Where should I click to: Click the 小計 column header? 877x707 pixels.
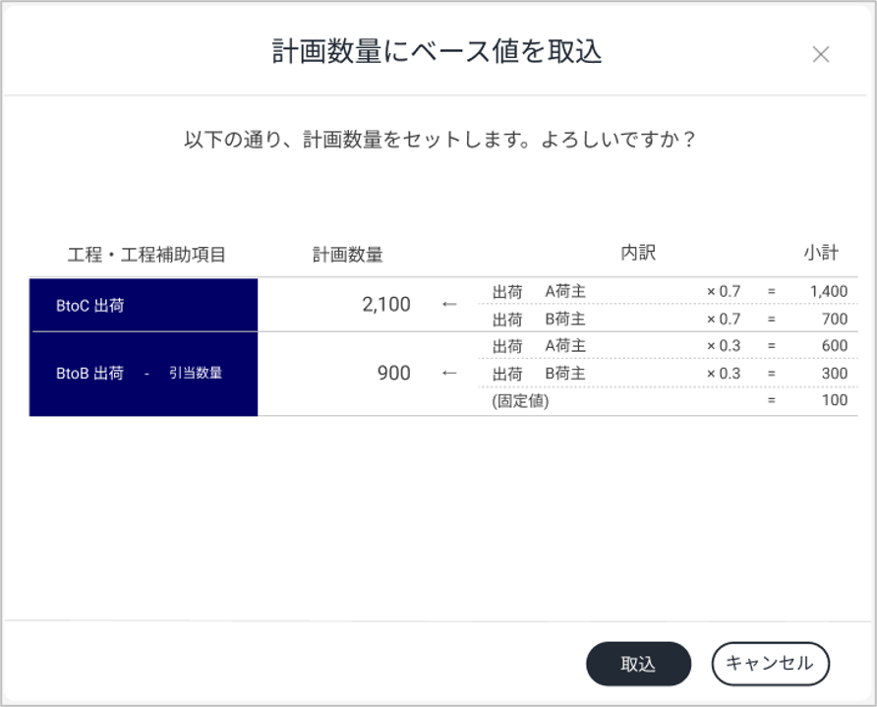pos(821,253)
